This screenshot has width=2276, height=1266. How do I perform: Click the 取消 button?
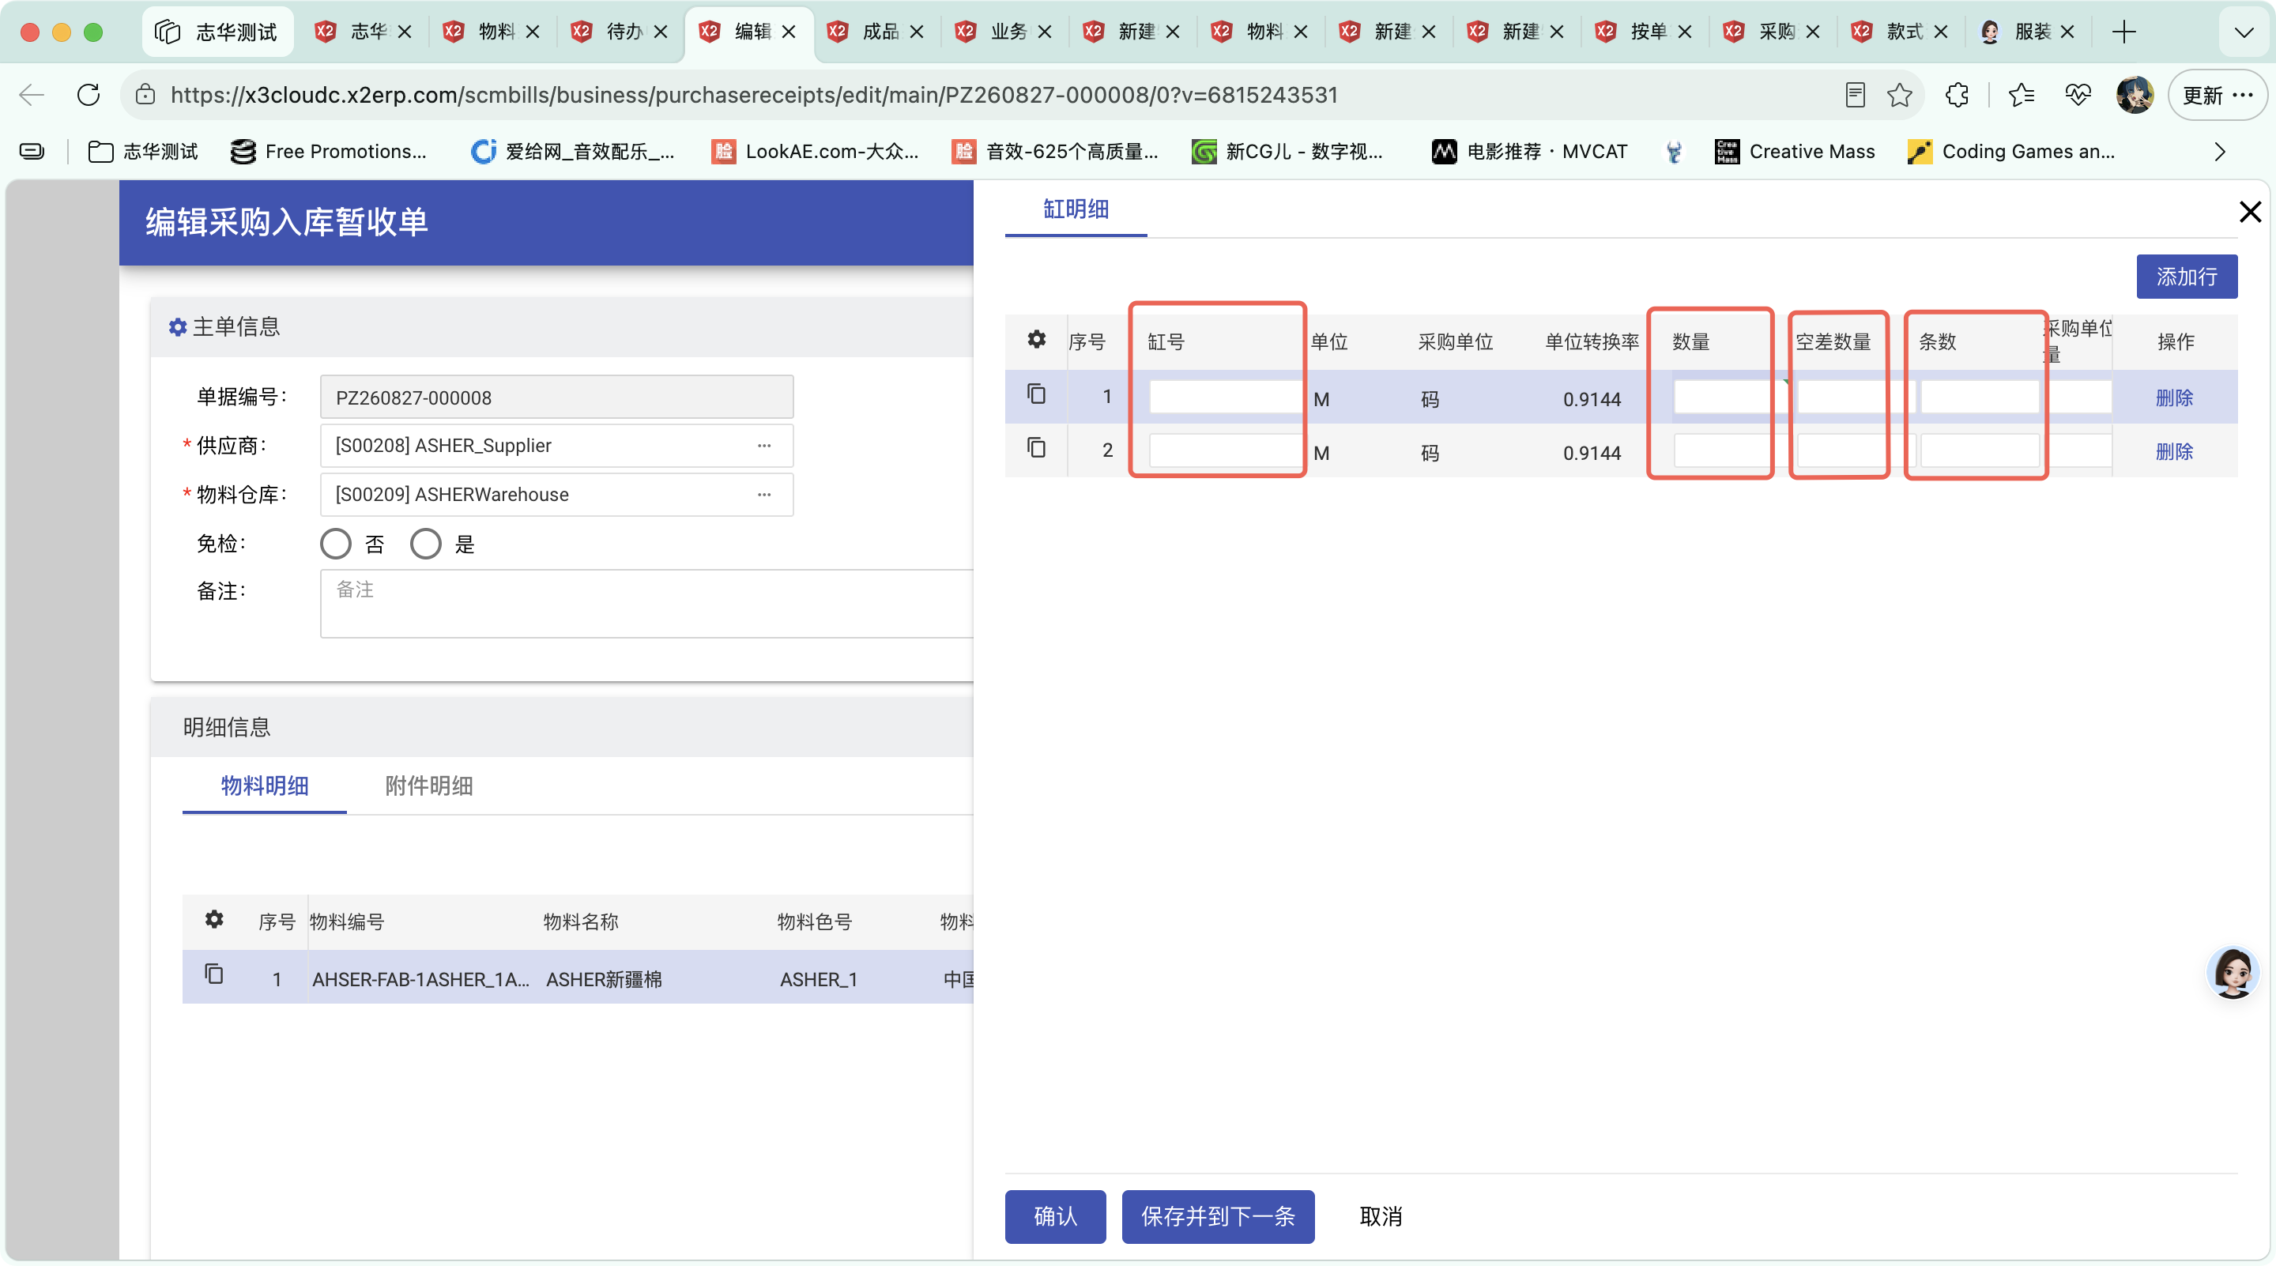(1380, 1215)
